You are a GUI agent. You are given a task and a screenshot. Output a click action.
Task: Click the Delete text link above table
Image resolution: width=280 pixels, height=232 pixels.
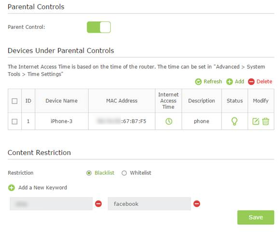point(264,81)
